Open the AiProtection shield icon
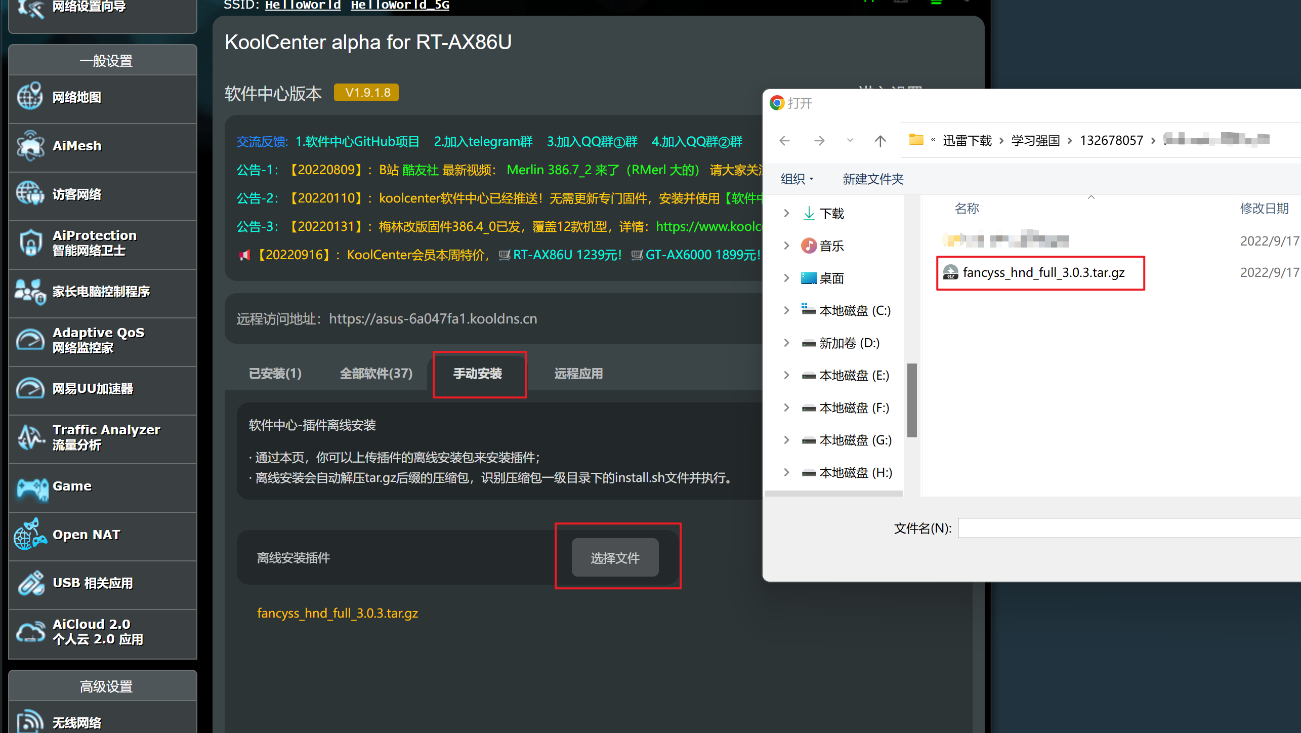The width and height of the screenshot is (1301, 733). [x=30, y=242]
